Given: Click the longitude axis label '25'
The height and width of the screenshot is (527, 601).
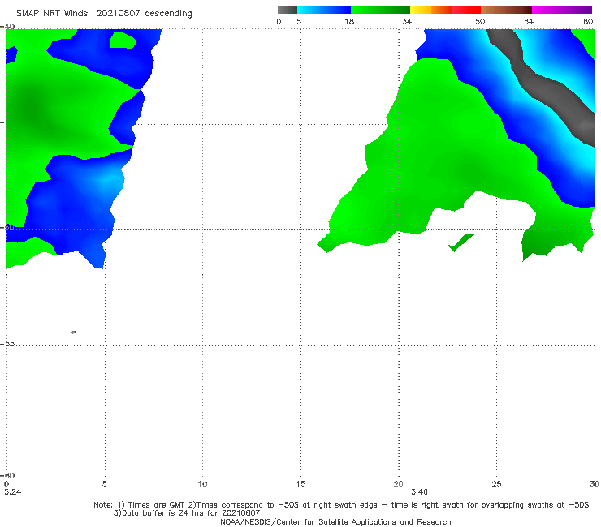Looking at the screenshot, I should coord(496,484).
